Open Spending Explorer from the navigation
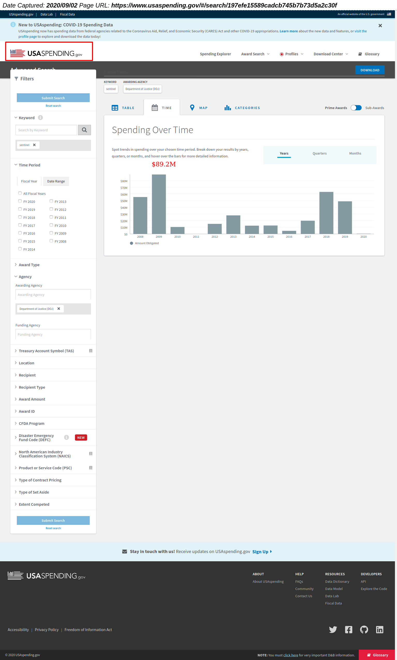Viewport: 397px width, 660px height. click(215, 54)
